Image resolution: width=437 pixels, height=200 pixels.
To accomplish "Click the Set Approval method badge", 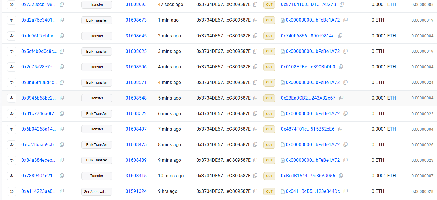I will point(97,191).
